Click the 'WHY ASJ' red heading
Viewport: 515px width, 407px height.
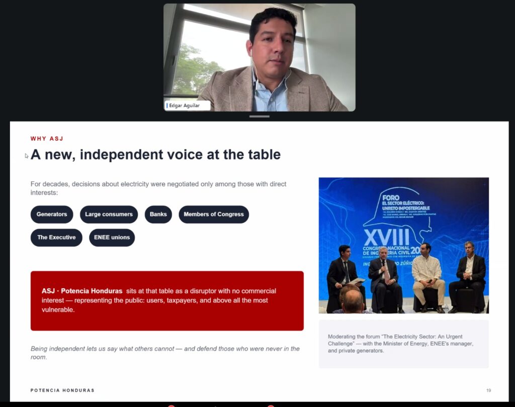47,139
